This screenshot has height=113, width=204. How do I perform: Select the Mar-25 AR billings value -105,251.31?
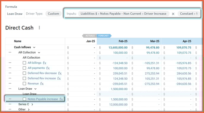(152, 63)
